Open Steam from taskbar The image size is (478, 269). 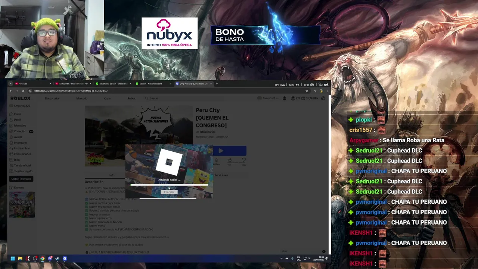(x=57, y=259)
